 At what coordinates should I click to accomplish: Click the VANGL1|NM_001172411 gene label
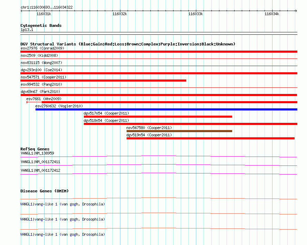(x=40, y=162)
